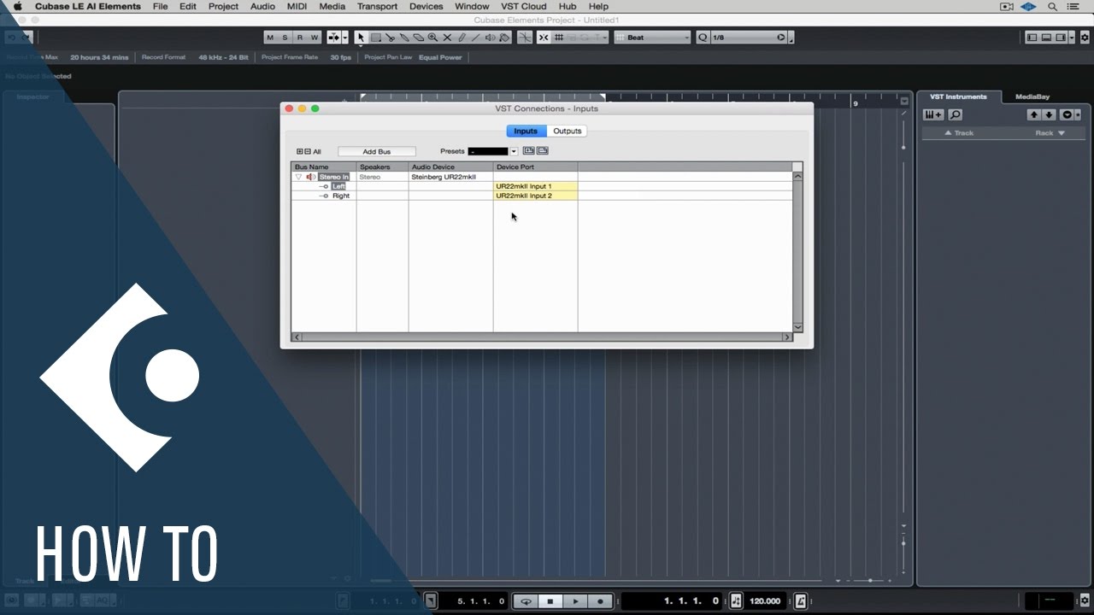Open the snap type dropdown
Viewport: 1094px width, 615px height.
tap(605, 38)
